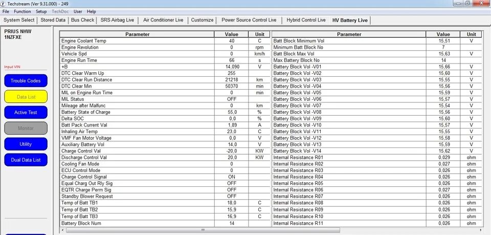Click the grayed TechDoc menu
491x235 pixels.
click(x=60, y=12)
